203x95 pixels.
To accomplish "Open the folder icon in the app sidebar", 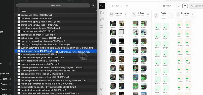I will [x=102, y=13].
